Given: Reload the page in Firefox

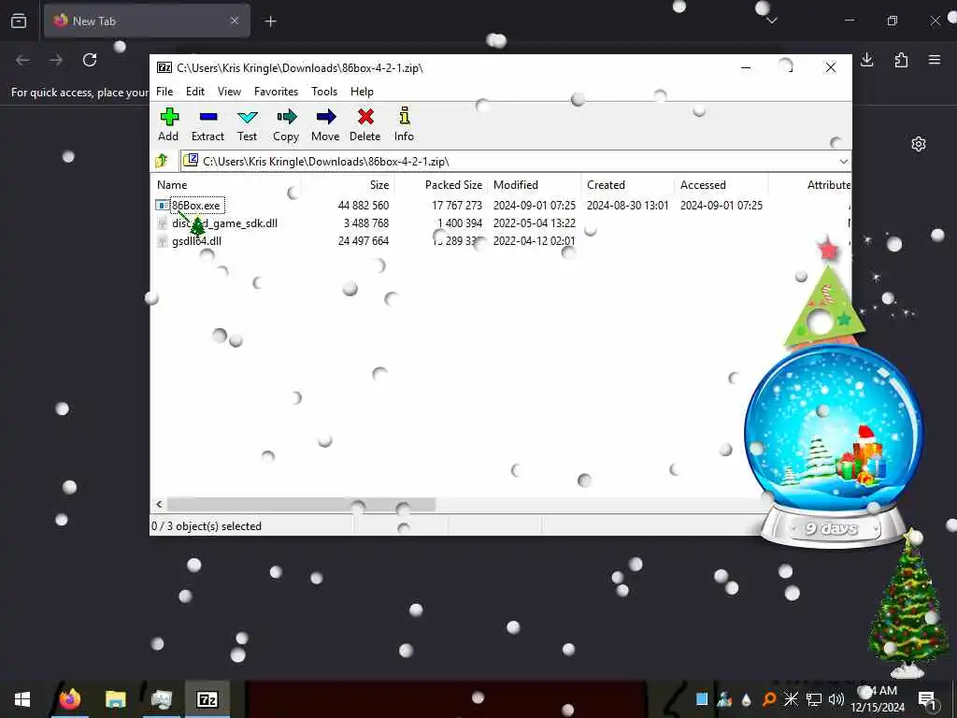Looking at the screenshot, I should click(x=90, y=60).
